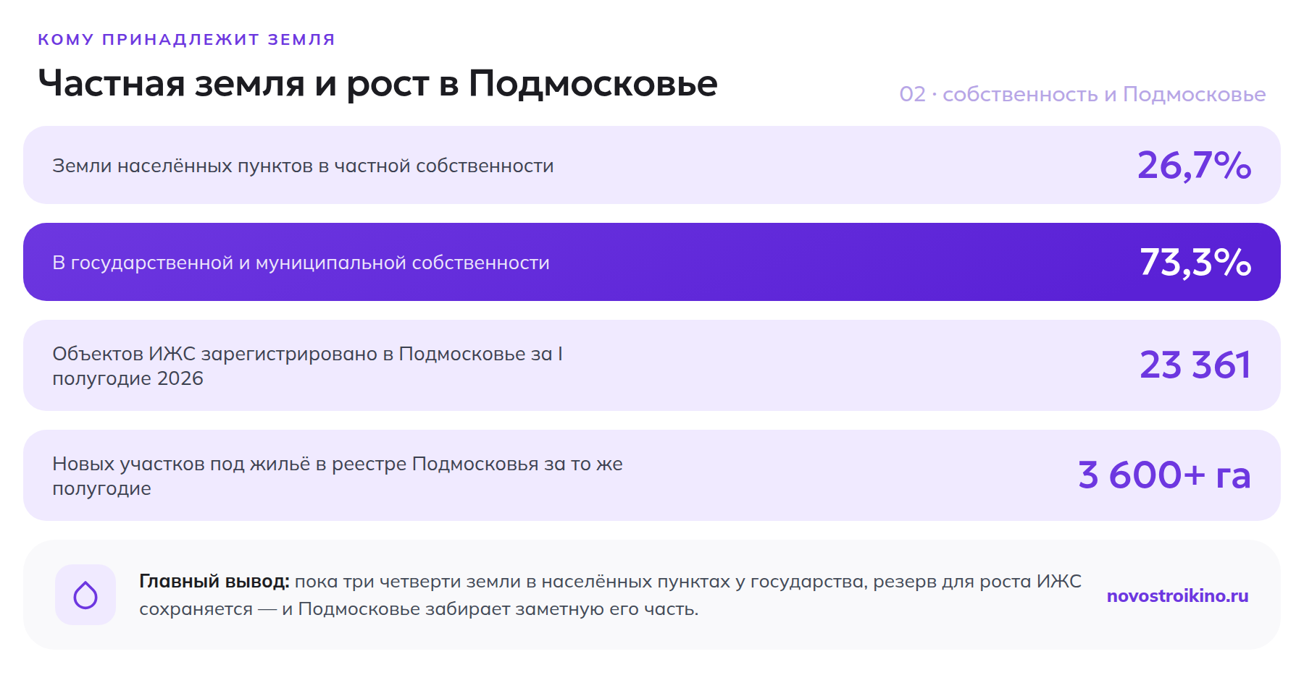This screenshot has height=696, width=1304.
Task: Click 'В государственной и муниципальной собственности' text
Action: pyautogui.click(x=301, y=263)
